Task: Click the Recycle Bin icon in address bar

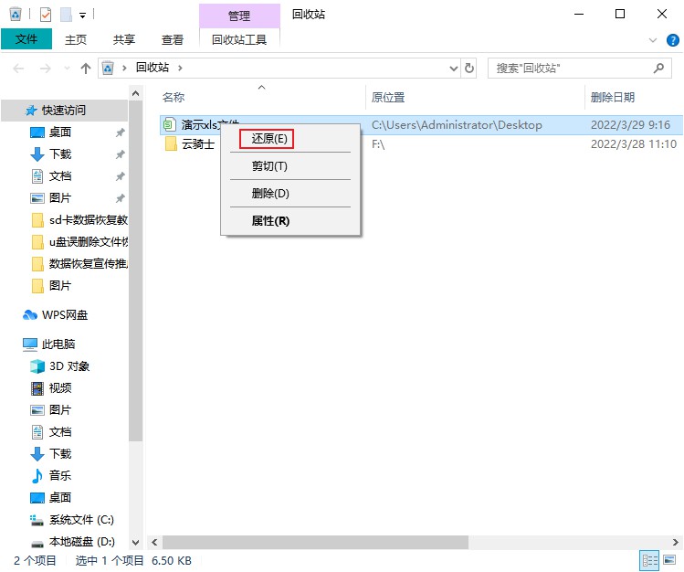Action: click(x=108, y=68)
